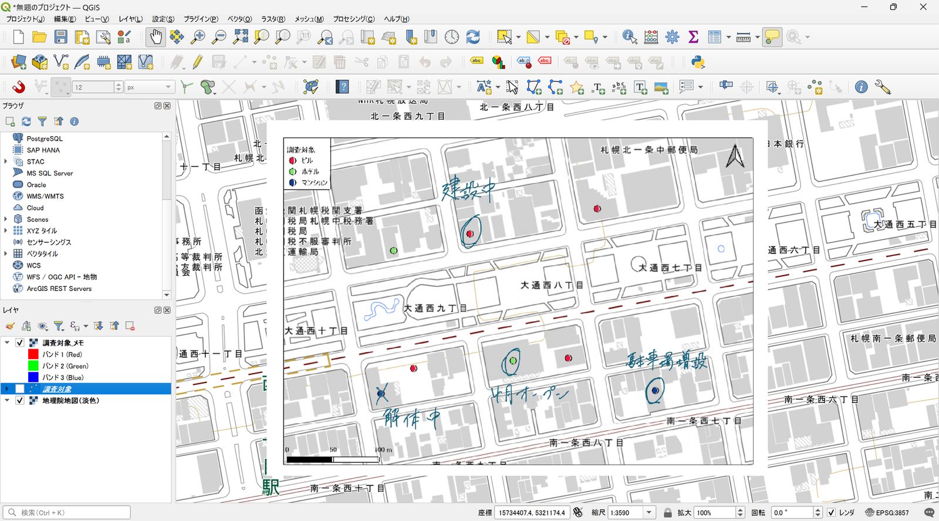Click the Browser panel scroll down arrow

coord(167,295)
